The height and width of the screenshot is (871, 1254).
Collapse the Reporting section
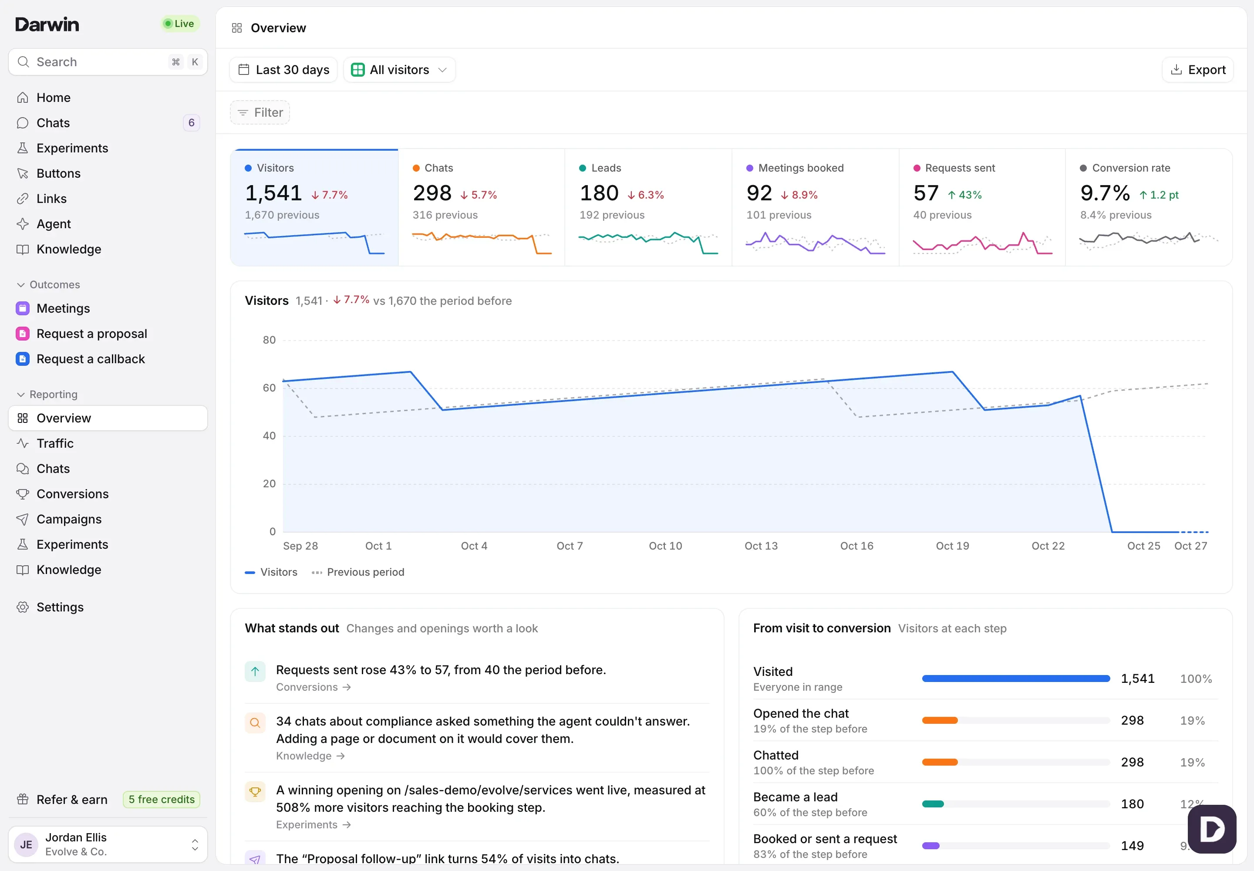pyautogui.click(x=47, y=395)
